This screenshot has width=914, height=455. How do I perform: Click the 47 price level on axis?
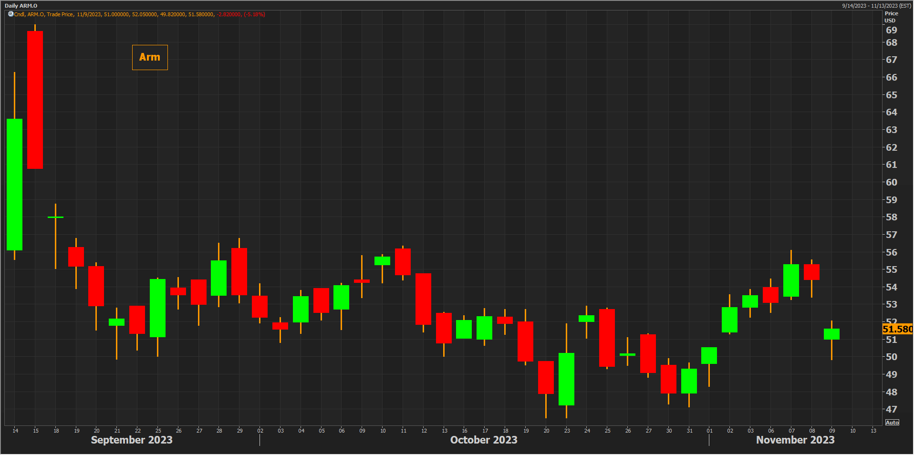(891, 409)
